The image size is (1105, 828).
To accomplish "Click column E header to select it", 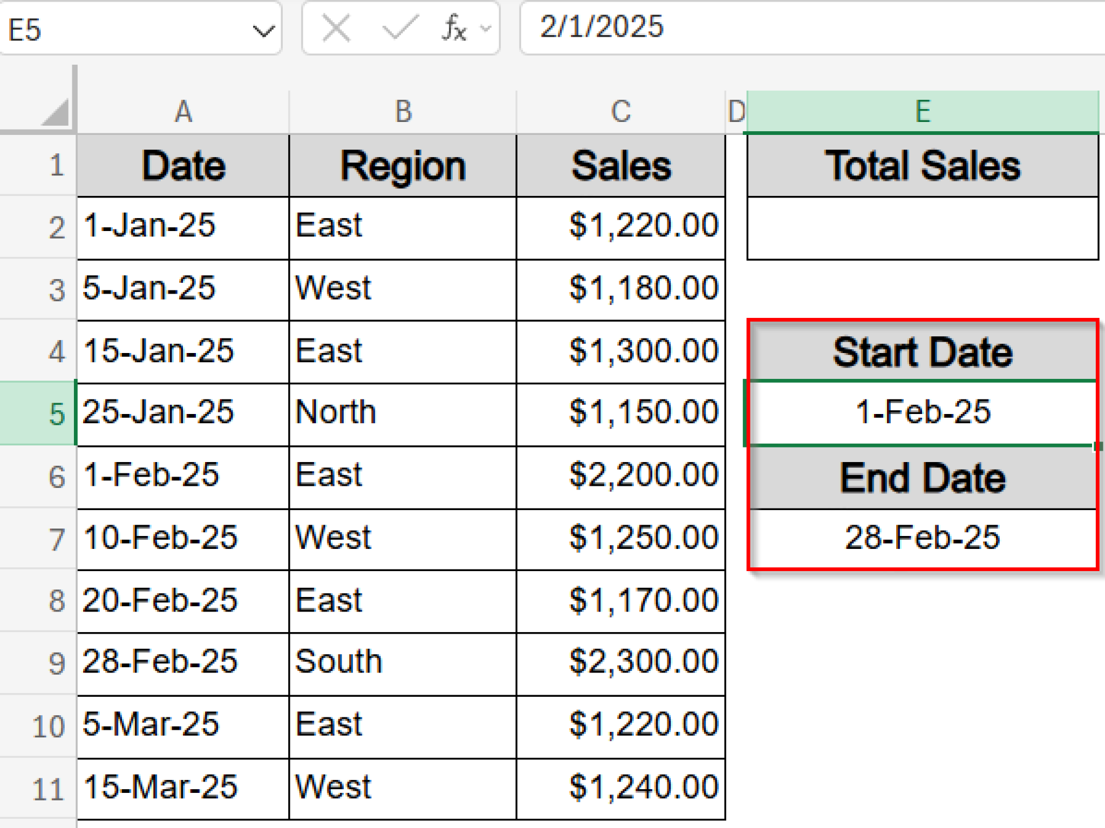I will coord(923,111).
